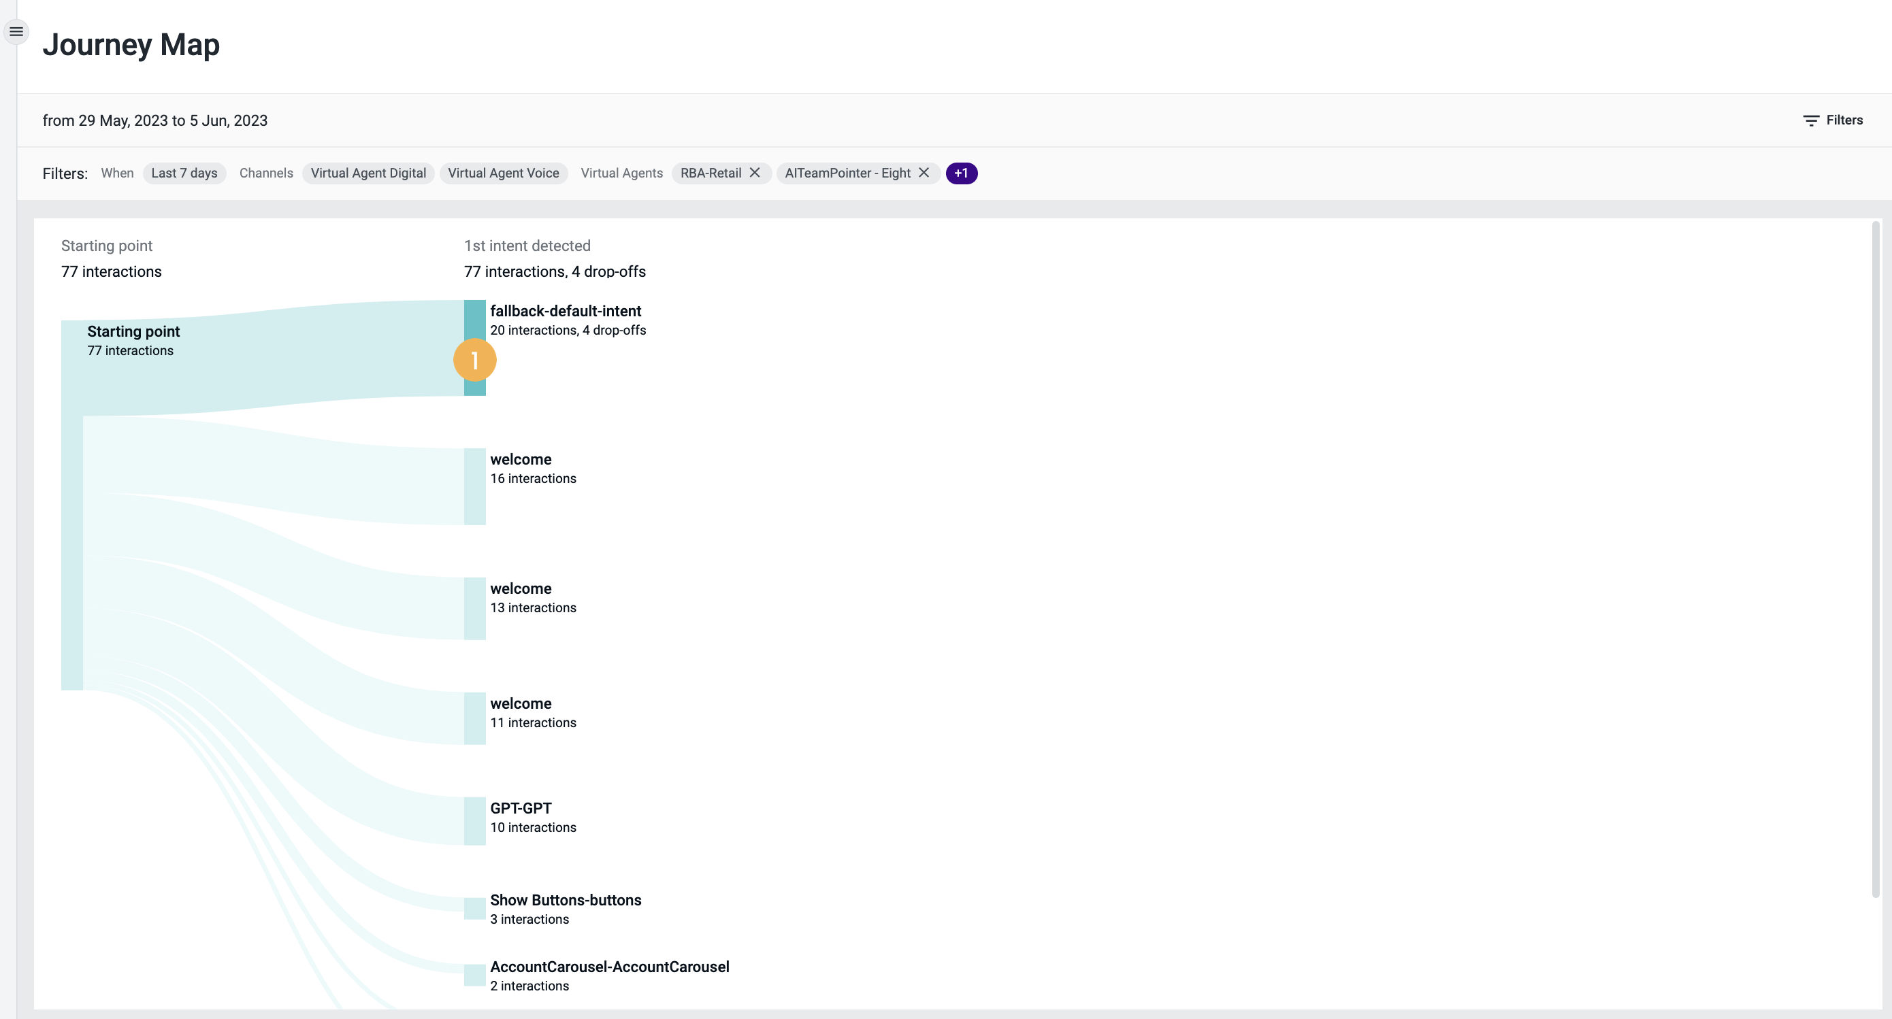Select the GPT-GPT intent node
Image resolution: width=1892 pixels, height=1019 pixels.
point(474,821)
